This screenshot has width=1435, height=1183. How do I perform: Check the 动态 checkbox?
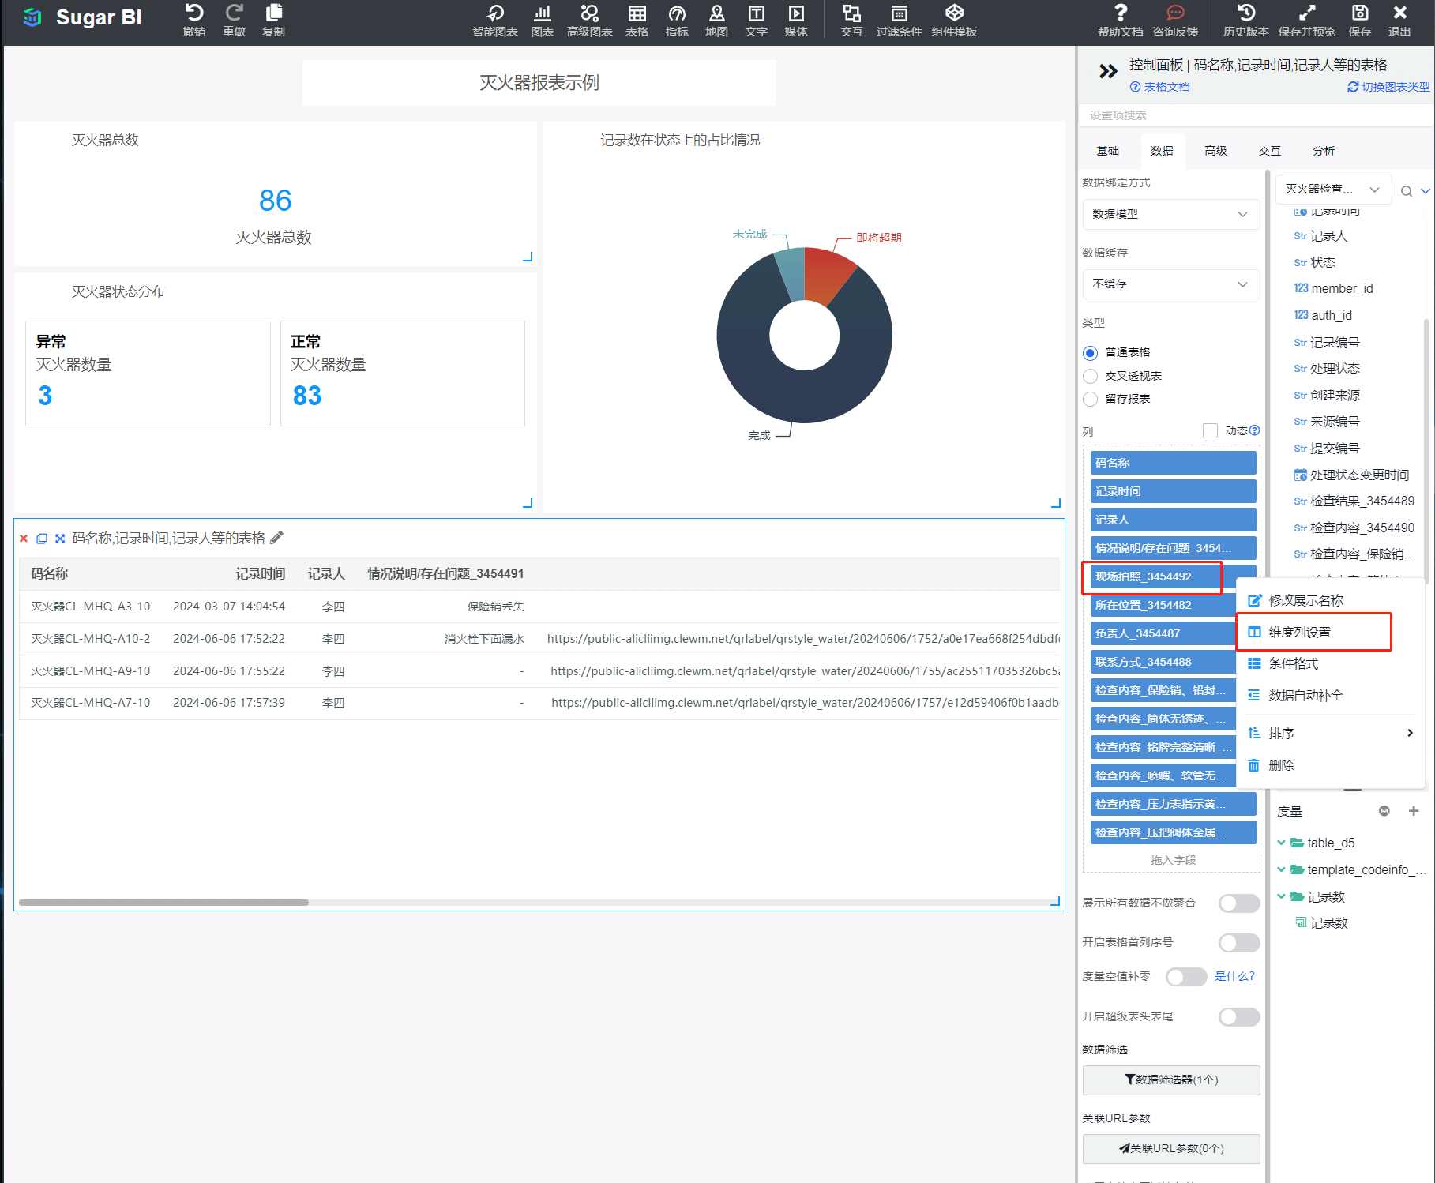pyautogui.click(x=1210, y=430)
